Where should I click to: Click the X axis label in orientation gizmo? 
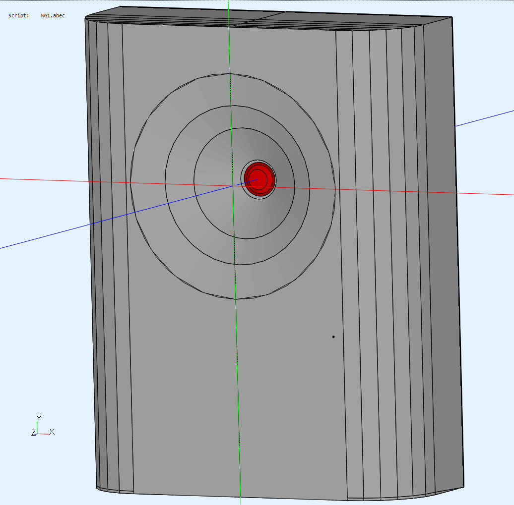[x=52, y=432]
